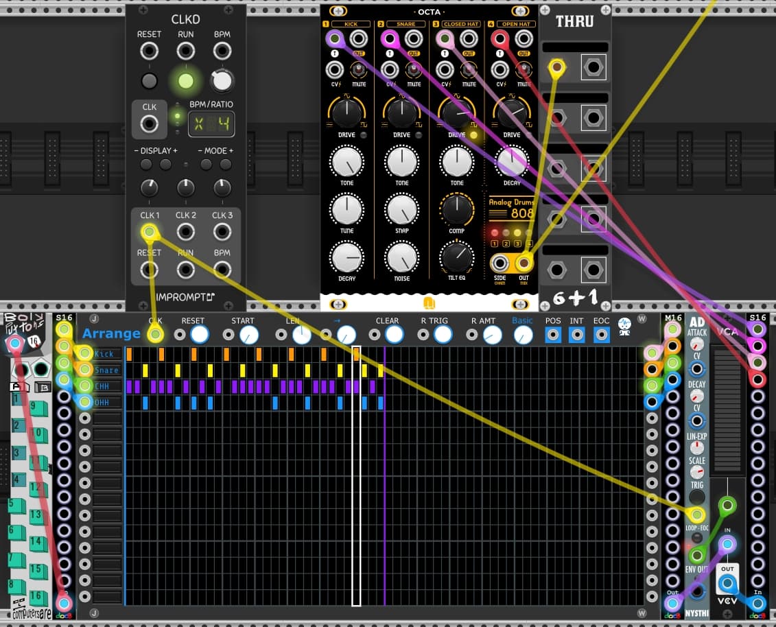Viewport: 776px width, 627px height.
Task: Toggle Bolt Buttons button 14
Action: pyautogui.click(x=38, y=545)
